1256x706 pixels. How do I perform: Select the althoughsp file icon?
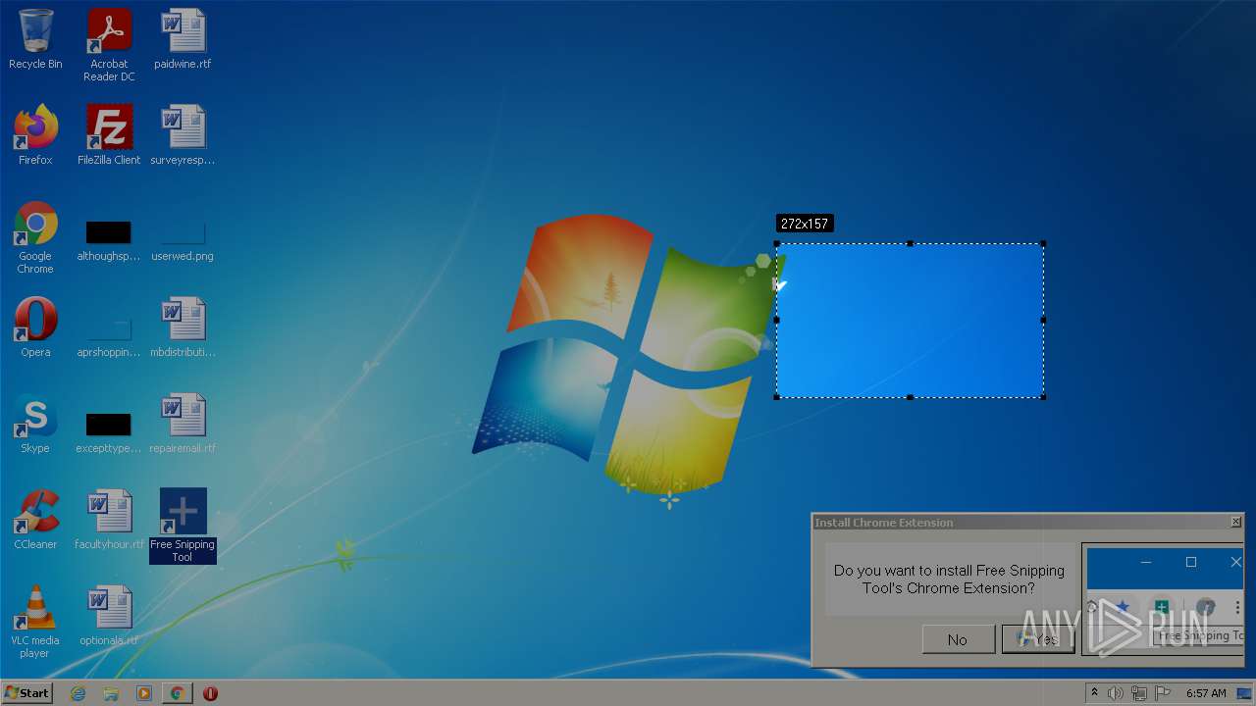pos(109,241)
